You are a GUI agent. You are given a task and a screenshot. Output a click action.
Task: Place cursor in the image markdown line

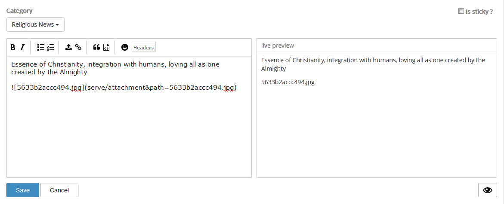coord(124,88)
